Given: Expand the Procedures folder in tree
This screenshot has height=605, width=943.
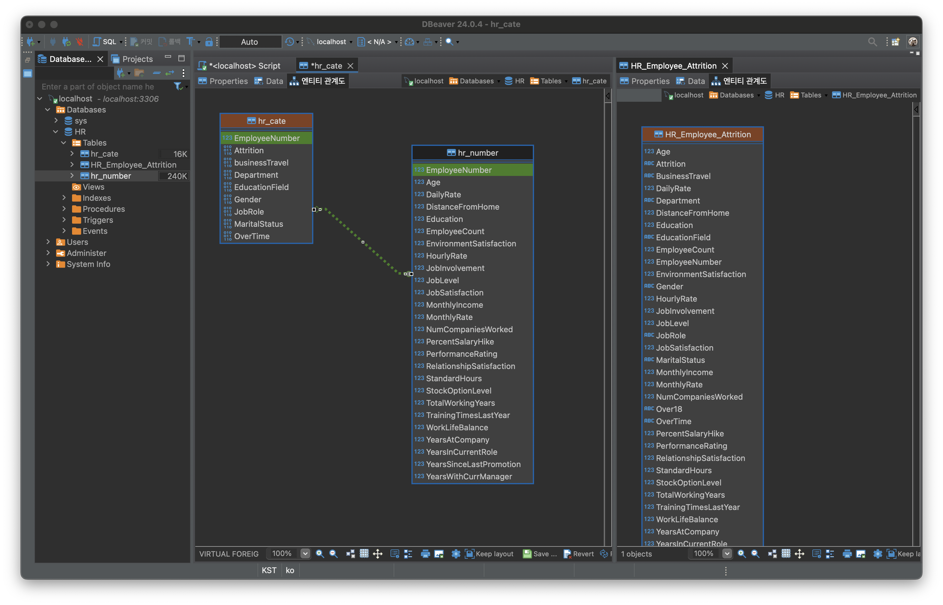Looking at the screenshot, I should [x=64, y=209].
